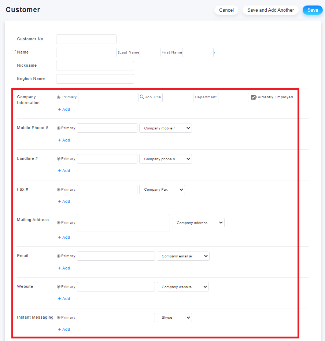Add another Landline number
The height and width of the screenshot is (341, 325).
(64, 171)
